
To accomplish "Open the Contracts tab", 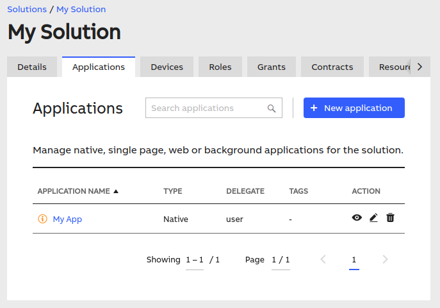I will [x=332, y=67].
